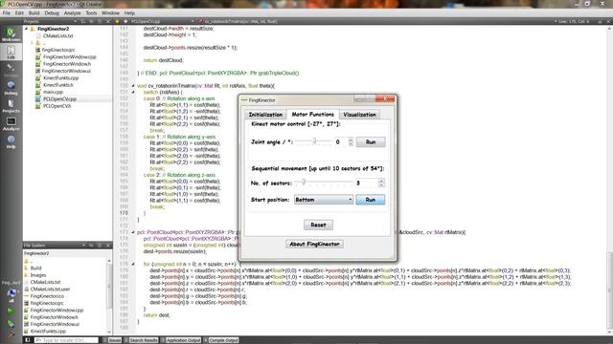Select Build folder in File System panel
The height and width of the screenshot is (344, 613).
36,269
